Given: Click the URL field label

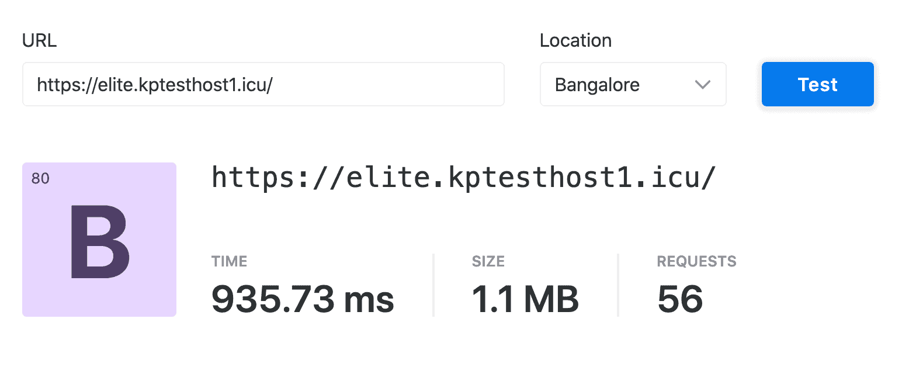Looking at the screenshot, I should click(x=39, y=41).
